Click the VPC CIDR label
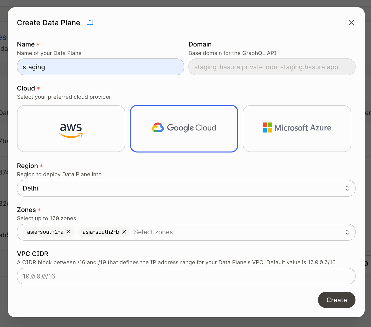The width and height of the screenshot is (371, 327). 33,254
